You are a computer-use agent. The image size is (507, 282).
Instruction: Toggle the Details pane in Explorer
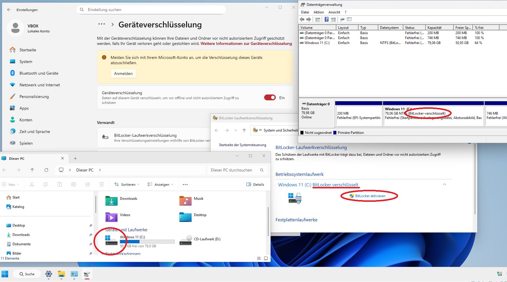[255, 184]
